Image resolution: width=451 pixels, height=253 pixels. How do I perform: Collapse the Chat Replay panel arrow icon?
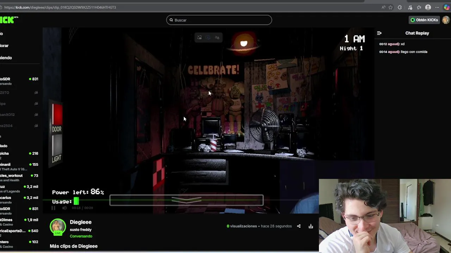click(379, 33)
